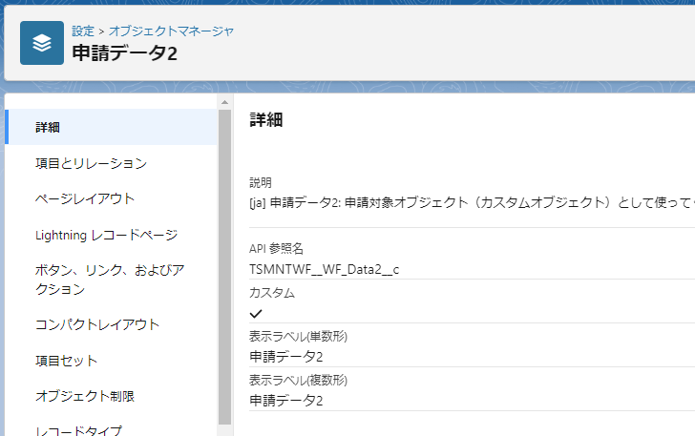Click the 申請データ2 page title

[x=124, y=53]
